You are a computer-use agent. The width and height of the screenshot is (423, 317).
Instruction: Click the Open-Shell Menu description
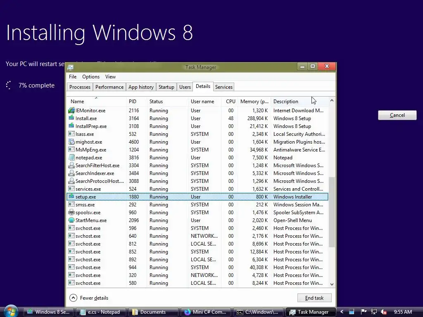(x=292, y=220)
